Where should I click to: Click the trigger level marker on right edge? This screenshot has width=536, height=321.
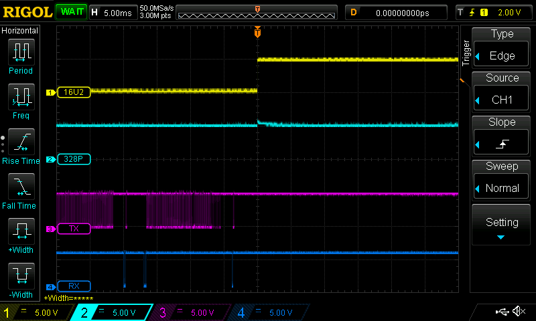pyautogui.click(x=462, y=81)
